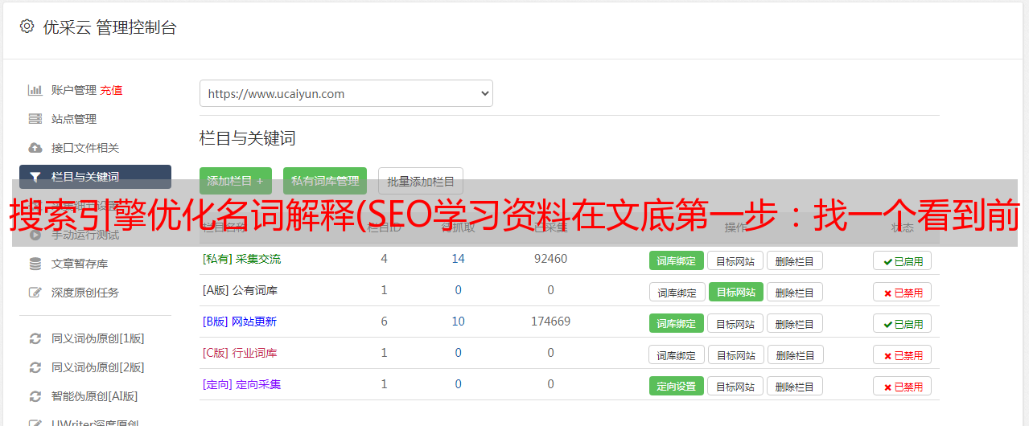Open the site URL dropdown https://www.ucaiyun.com
Viewport: 1029px width, 426px height.
point(346,93)
